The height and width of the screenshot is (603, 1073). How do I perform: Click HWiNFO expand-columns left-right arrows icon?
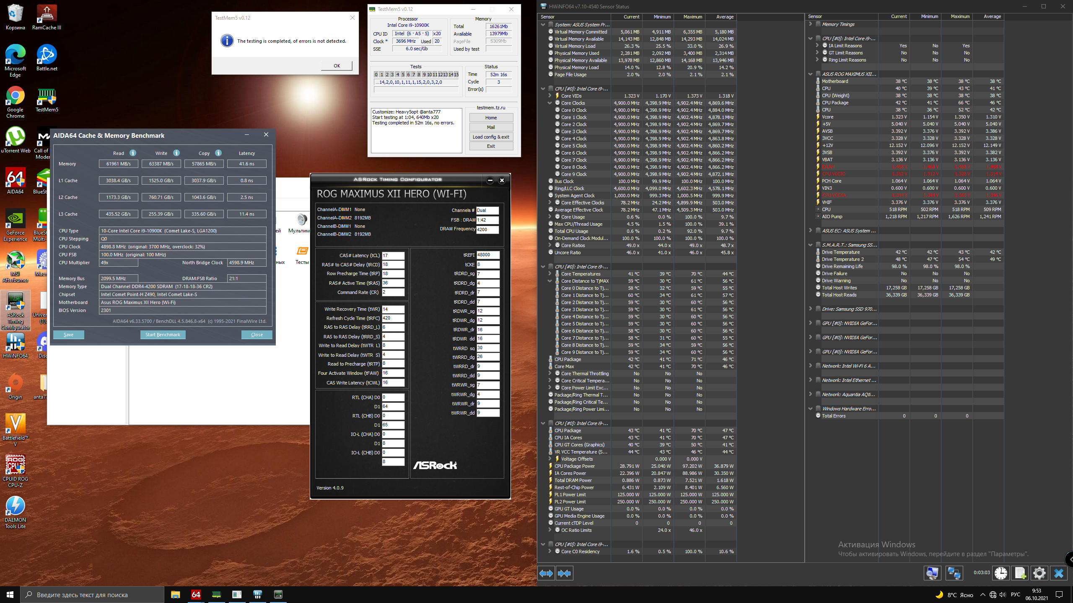(x=546, y=573)
